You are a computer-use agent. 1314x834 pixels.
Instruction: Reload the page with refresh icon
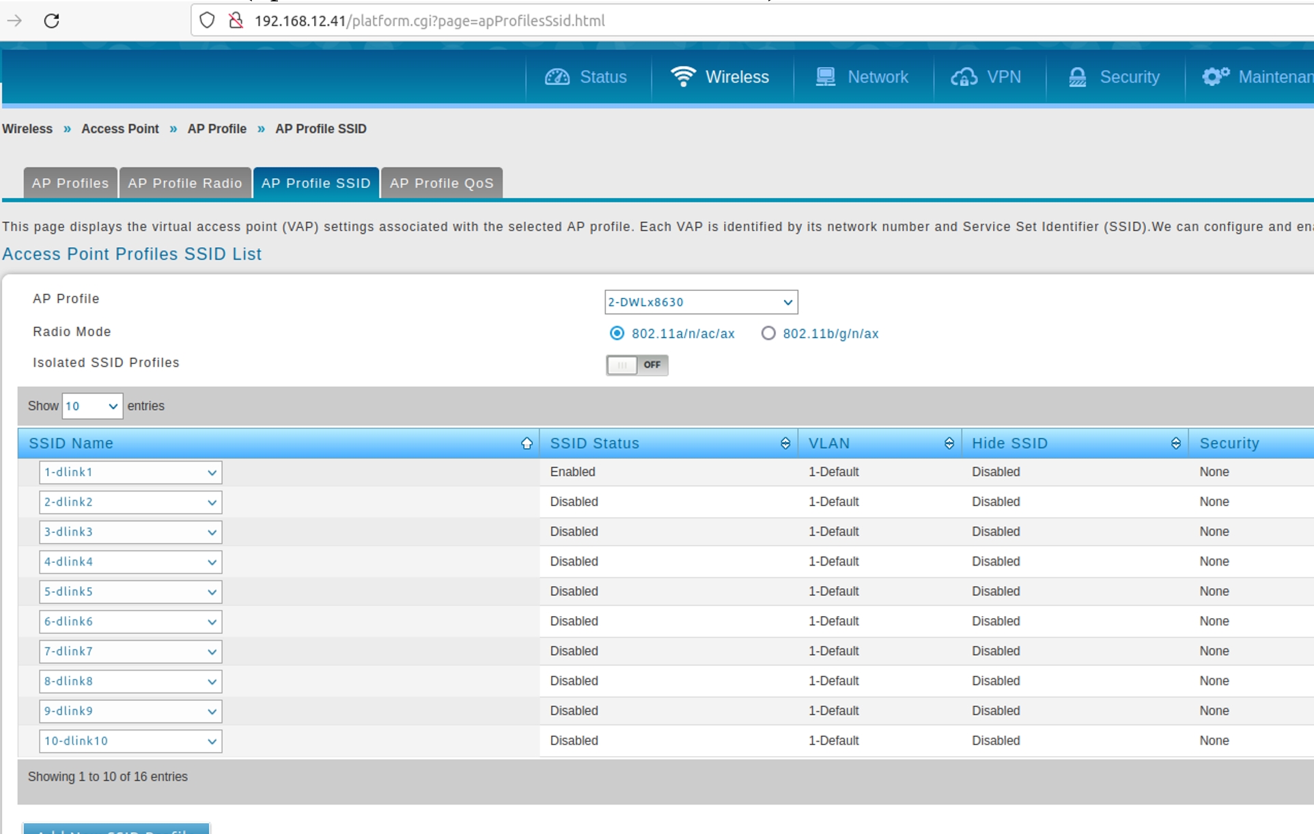click(51, 20)
